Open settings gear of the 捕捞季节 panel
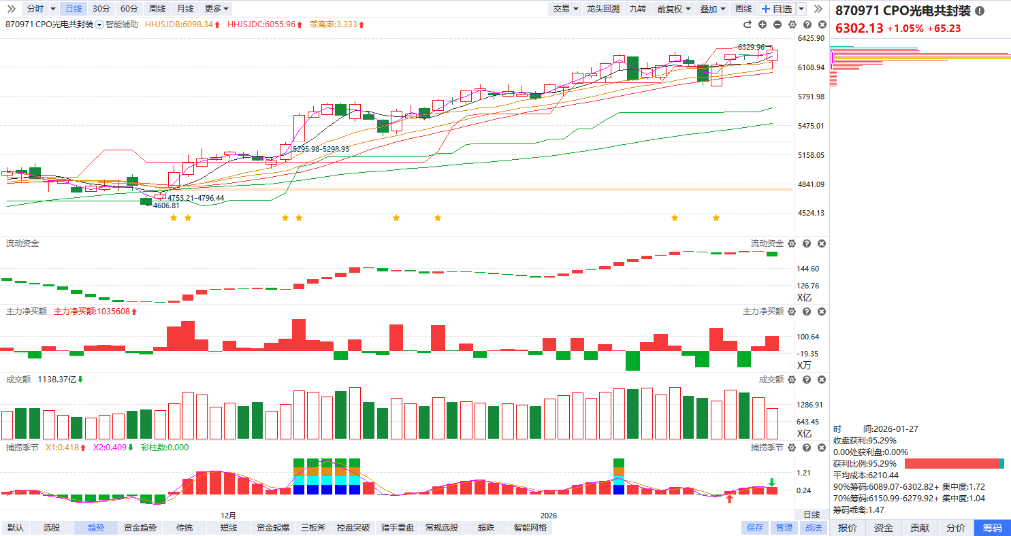The height and width of the screenshot is (536, 1011). 791,448
